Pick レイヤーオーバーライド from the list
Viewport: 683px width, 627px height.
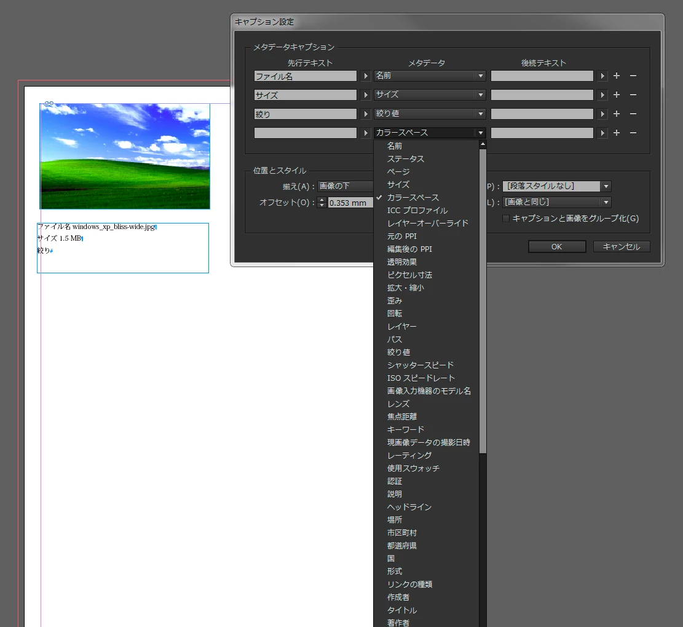coord(428,223)
